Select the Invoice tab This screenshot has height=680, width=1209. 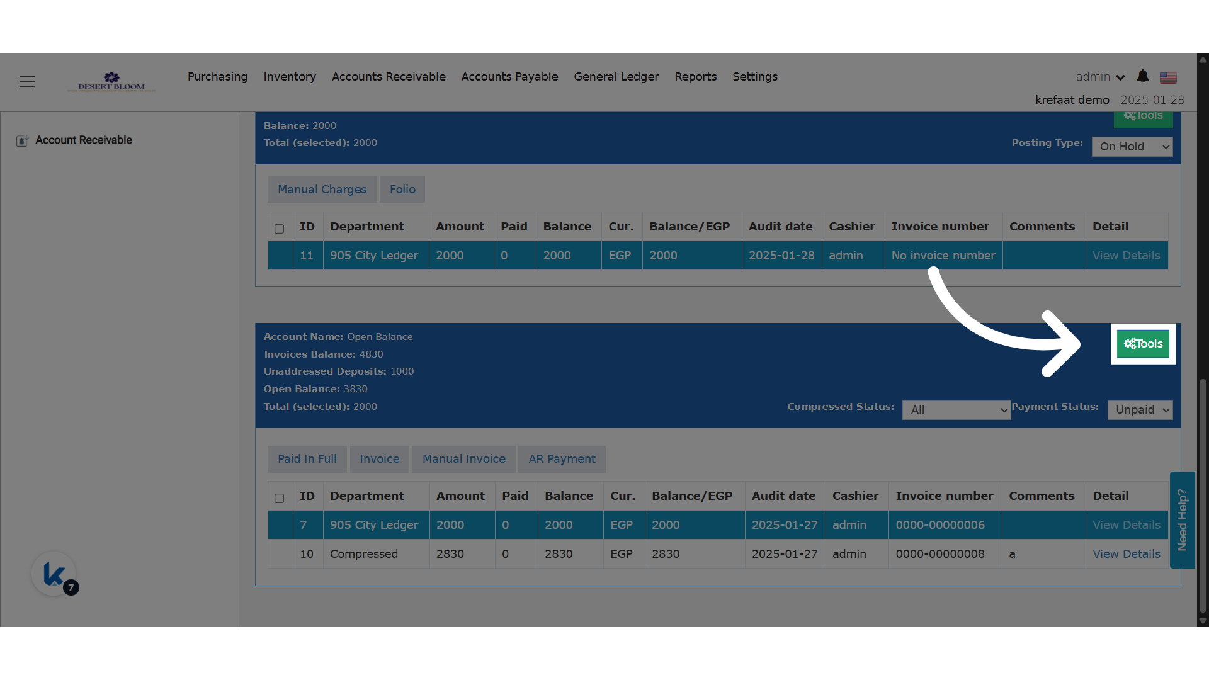point(380,459)
